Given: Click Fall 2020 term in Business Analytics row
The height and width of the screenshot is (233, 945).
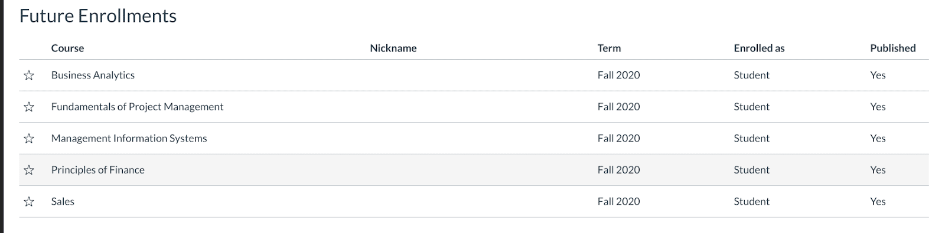Looking at the screenshot, I should (x=618, y=75).
